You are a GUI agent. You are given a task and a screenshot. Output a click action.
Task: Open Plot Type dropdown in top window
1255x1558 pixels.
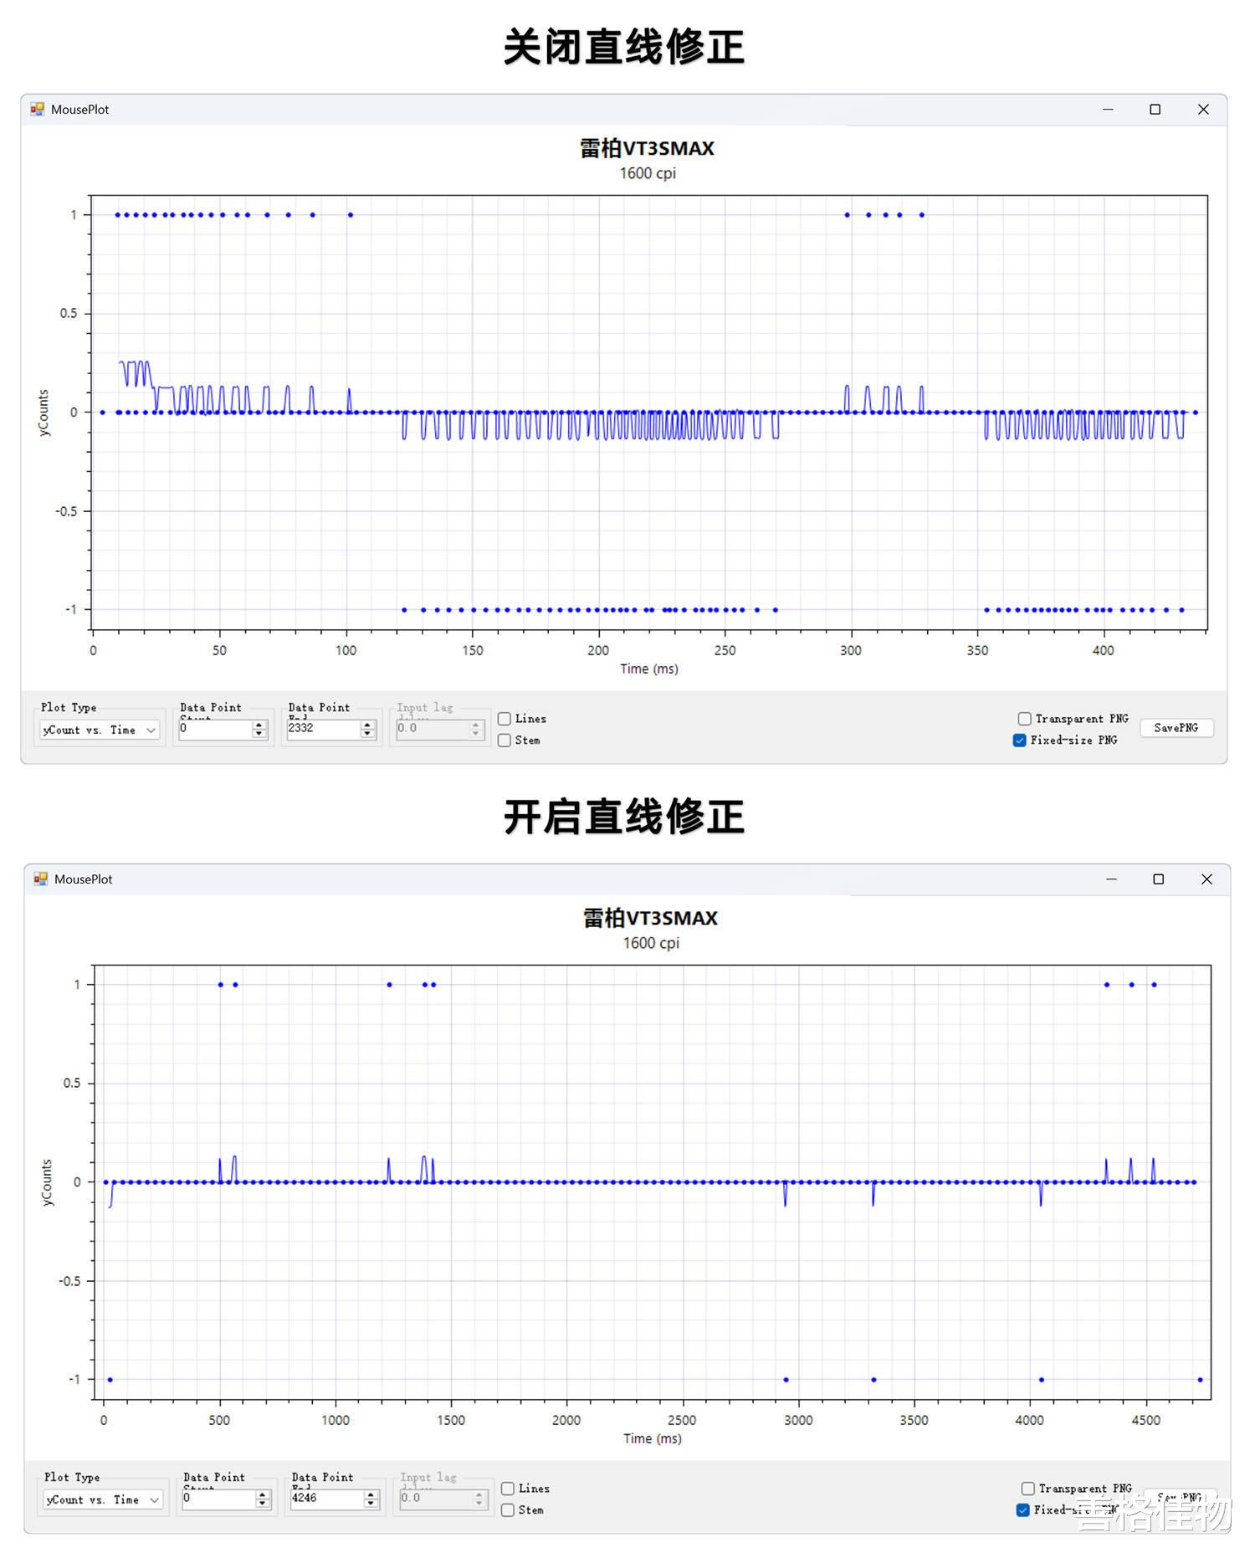(100, 730)
